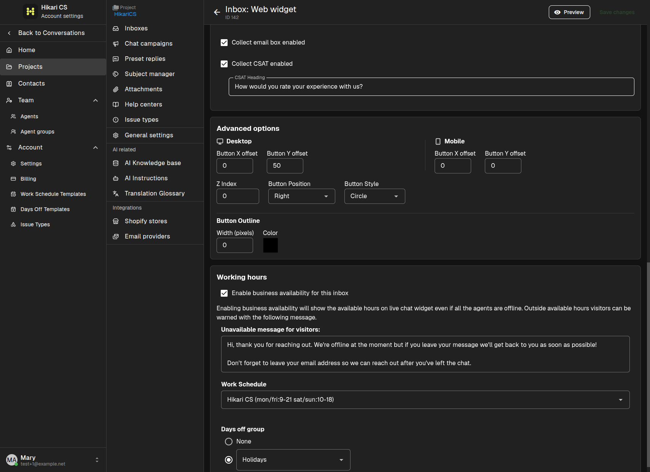Open the Button Position dropdown

pos(301,196)
